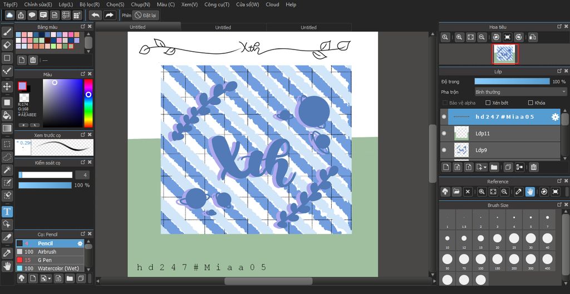Select the Gradient tool

7,128
